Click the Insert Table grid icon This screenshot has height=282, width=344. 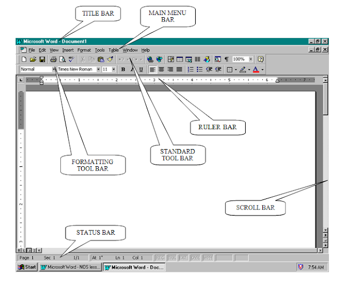pos(180,60)
